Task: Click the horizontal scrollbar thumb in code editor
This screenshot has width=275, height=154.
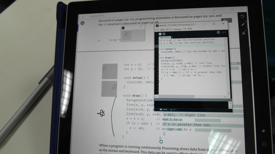Action: (x=176, y=96)
